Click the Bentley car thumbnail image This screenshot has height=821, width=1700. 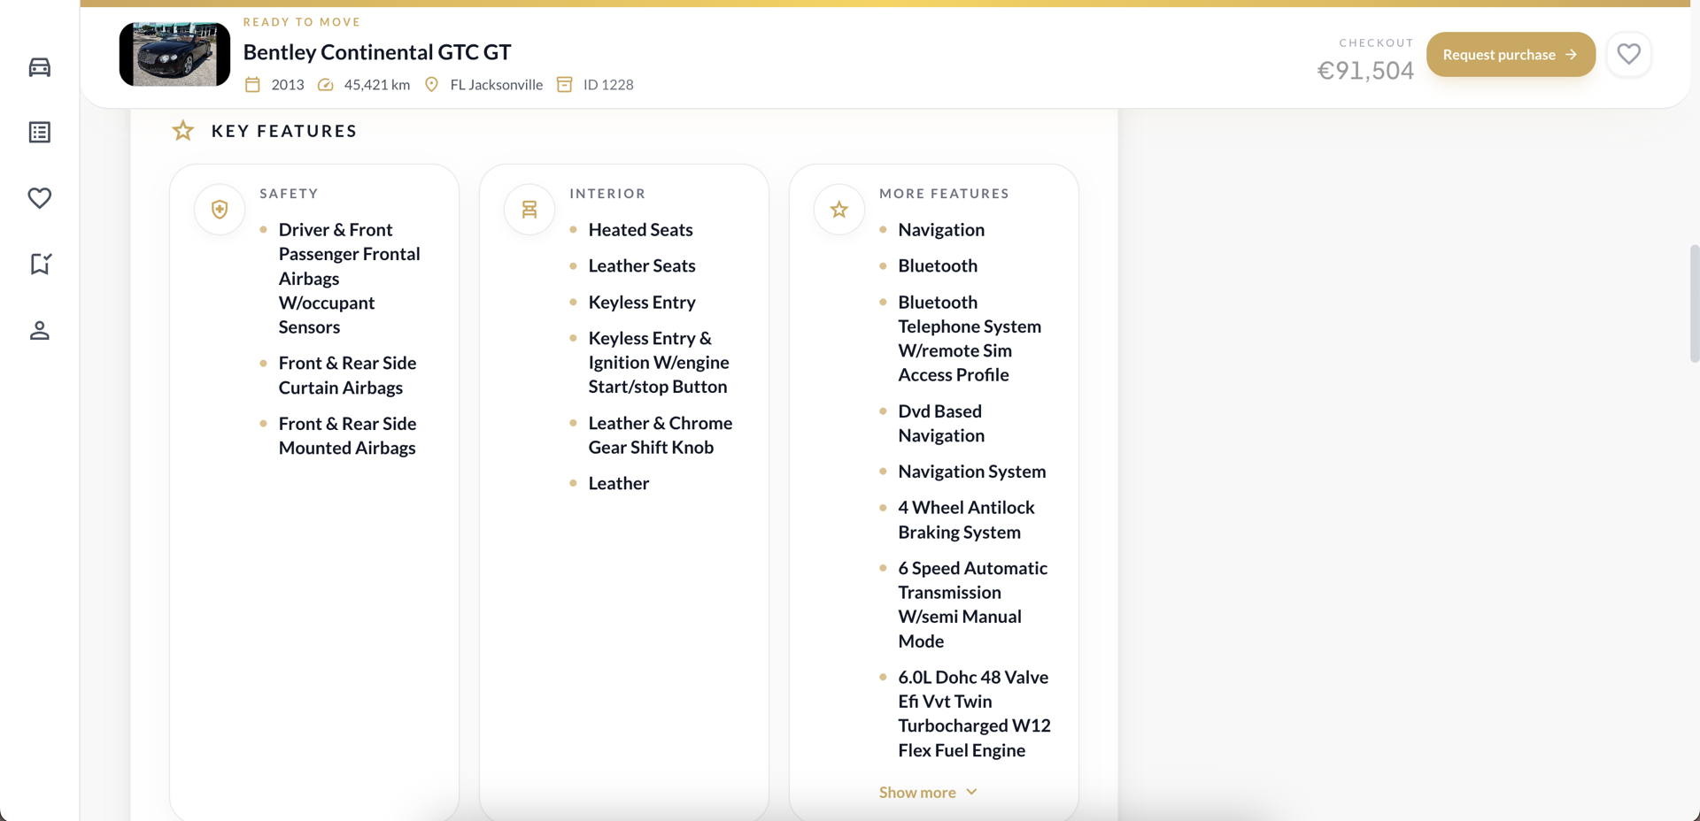click(x=174, y=54)
